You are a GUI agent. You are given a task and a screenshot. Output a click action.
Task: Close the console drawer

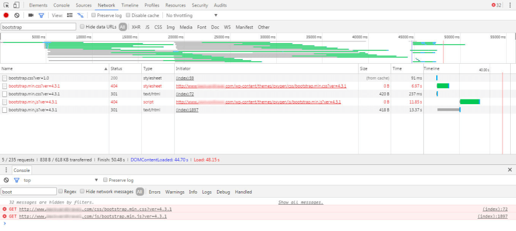pos(510,170)
